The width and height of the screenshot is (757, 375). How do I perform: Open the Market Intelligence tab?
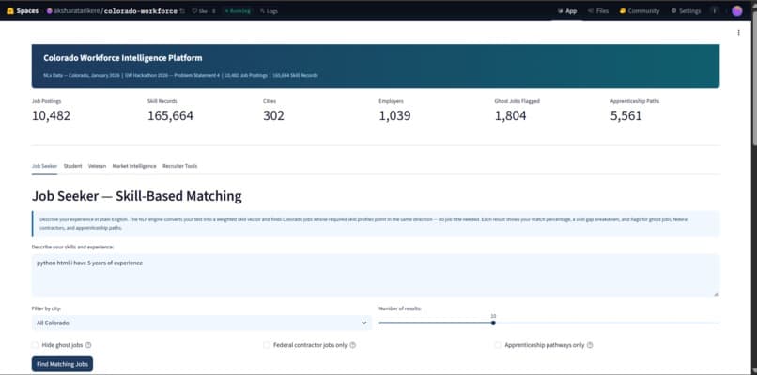134,166
